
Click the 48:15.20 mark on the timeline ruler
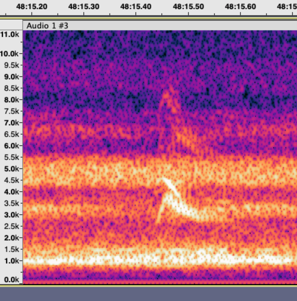click(x=32, y=7)
